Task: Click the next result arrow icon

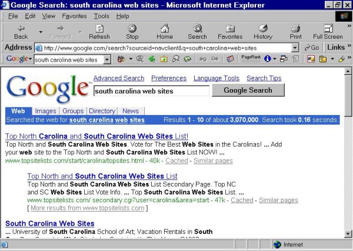Action: (x=215, y=59)
